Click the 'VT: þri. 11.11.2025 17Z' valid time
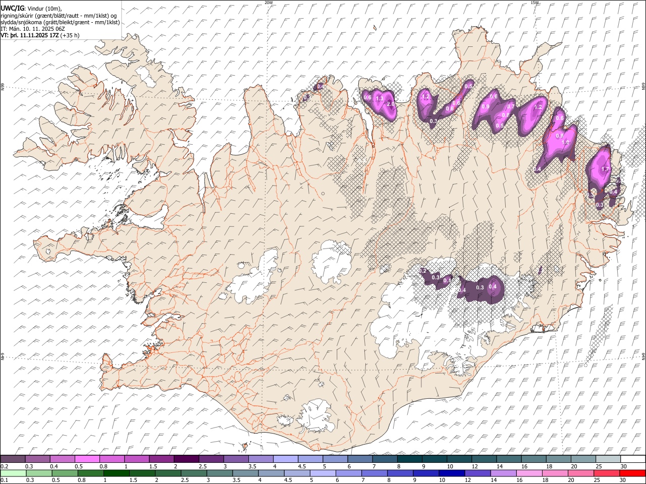Viewport: 646px width, 484px height. click(30, 35)
